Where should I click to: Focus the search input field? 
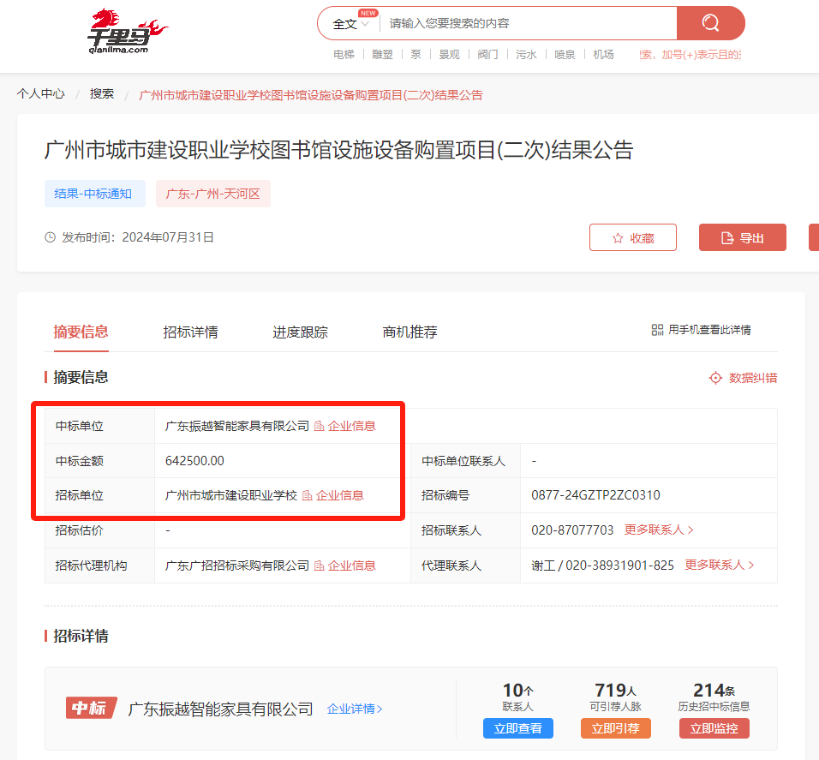pyautogui.click(x=528, y=23)
